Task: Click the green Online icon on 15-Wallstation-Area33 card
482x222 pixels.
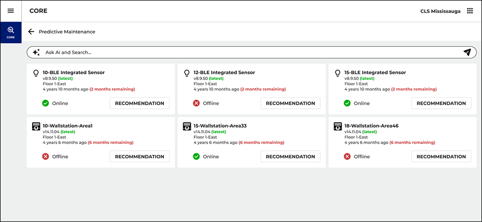Action: click(x=196, y=157)
